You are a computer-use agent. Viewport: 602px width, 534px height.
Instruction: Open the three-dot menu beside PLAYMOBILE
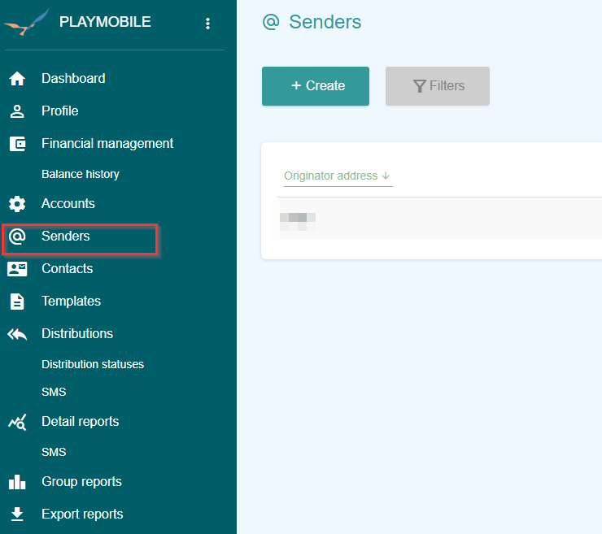(208, 24)
